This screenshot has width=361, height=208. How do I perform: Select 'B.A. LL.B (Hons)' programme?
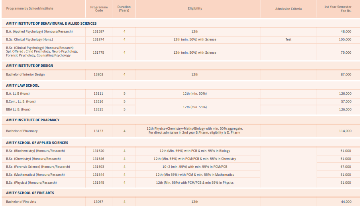click(x=18, y=93)
